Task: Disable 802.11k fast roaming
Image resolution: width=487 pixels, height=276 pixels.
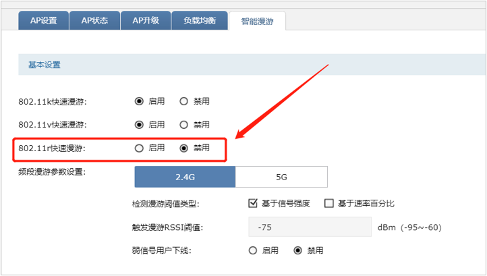Action: point(184,102)
